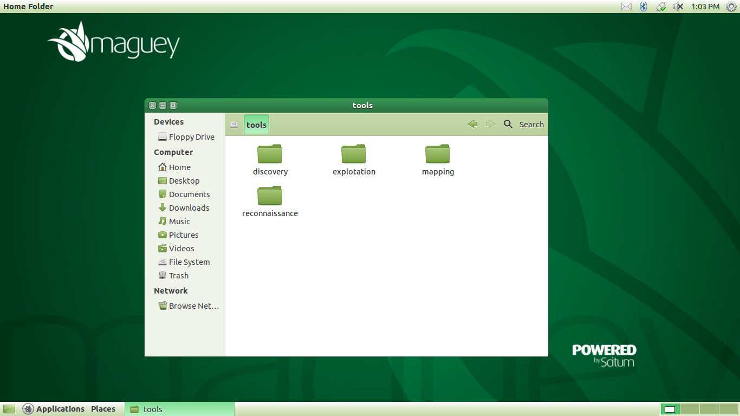Select the "explotation" folder name

pyautogui.click(x=354, y=172)
